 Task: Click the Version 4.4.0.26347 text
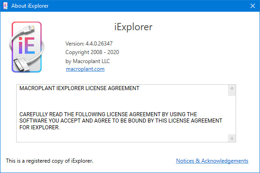click(89, 44)
